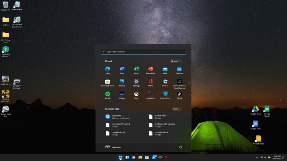Click the power button in Start menu
Viewport: 287px width, 161px height.
point(180,147)
